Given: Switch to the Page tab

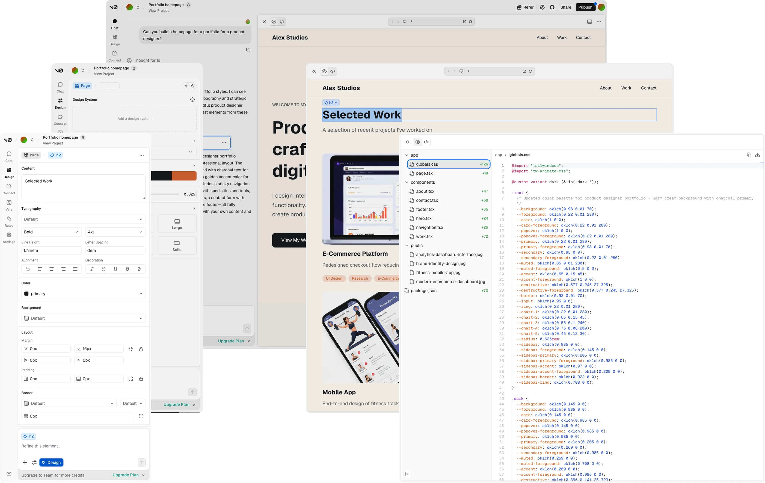Looking at the screenshot, I should click(x=31, y=155).
